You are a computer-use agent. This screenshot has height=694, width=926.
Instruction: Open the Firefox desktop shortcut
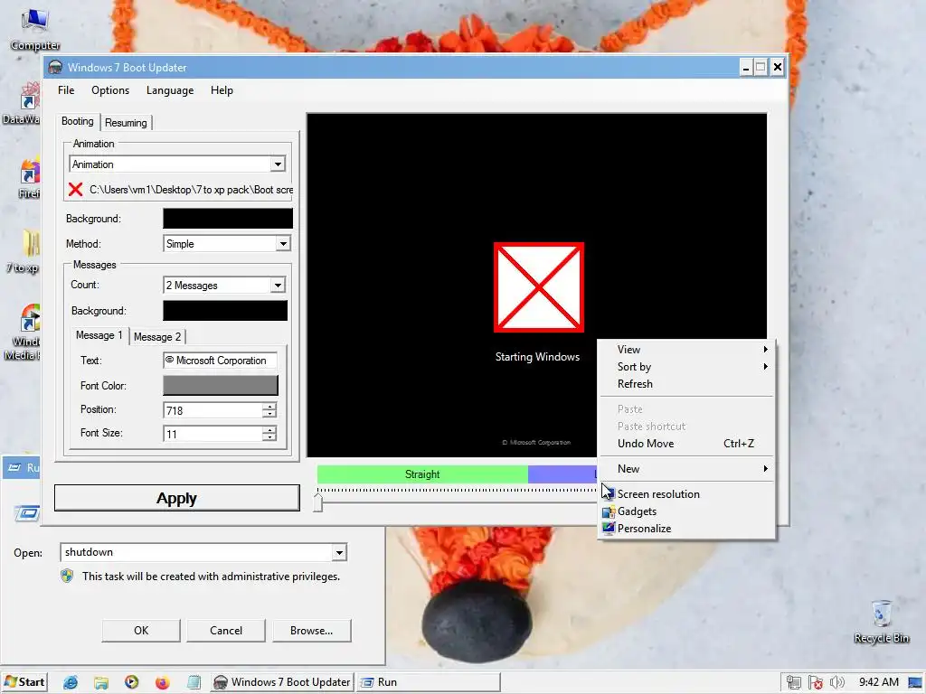click(x=28, y=177)
